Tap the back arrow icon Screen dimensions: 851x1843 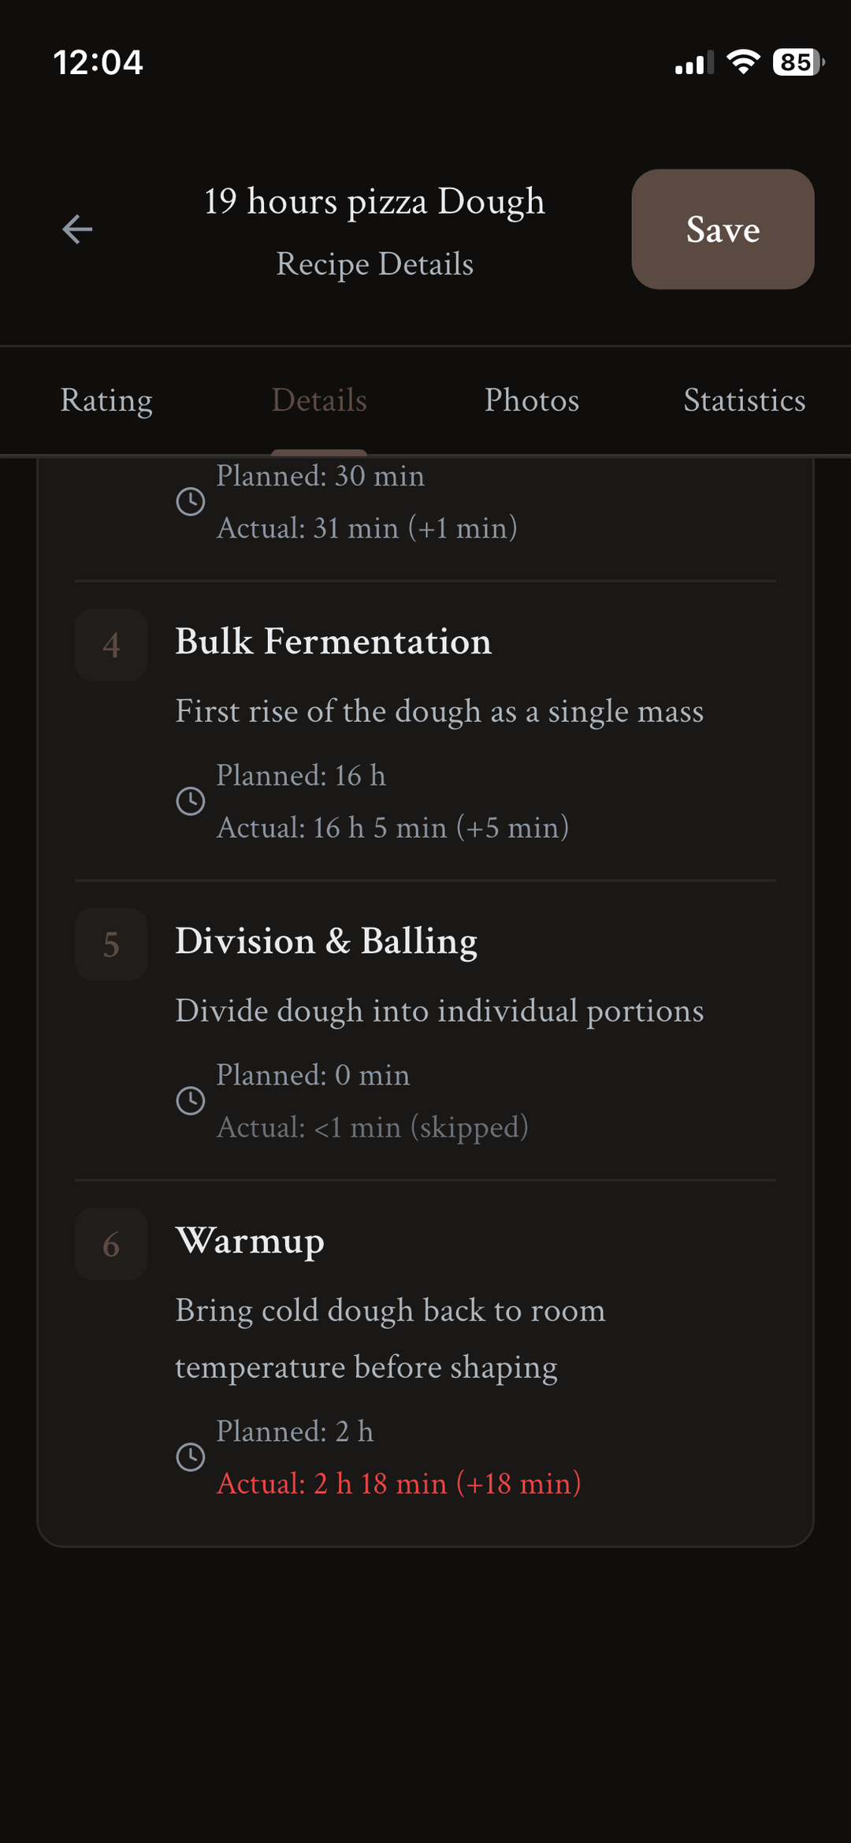tap(77, 229)
